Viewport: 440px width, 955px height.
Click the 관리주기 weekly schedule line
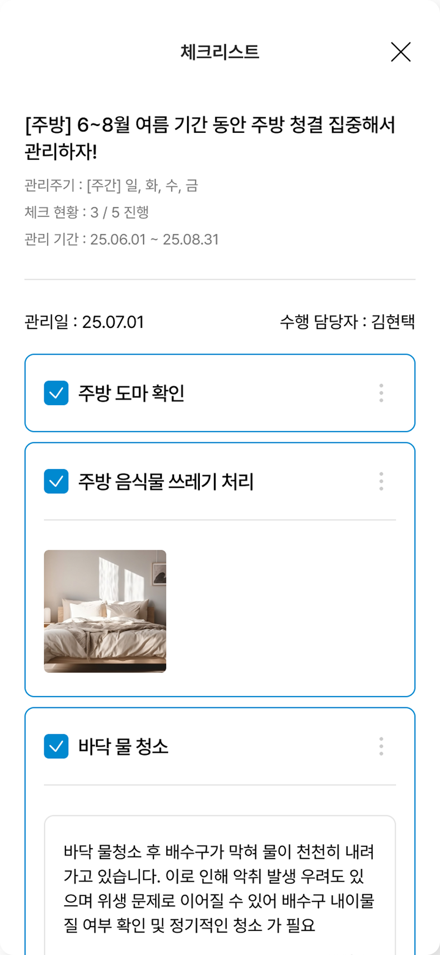pos(111,186)
